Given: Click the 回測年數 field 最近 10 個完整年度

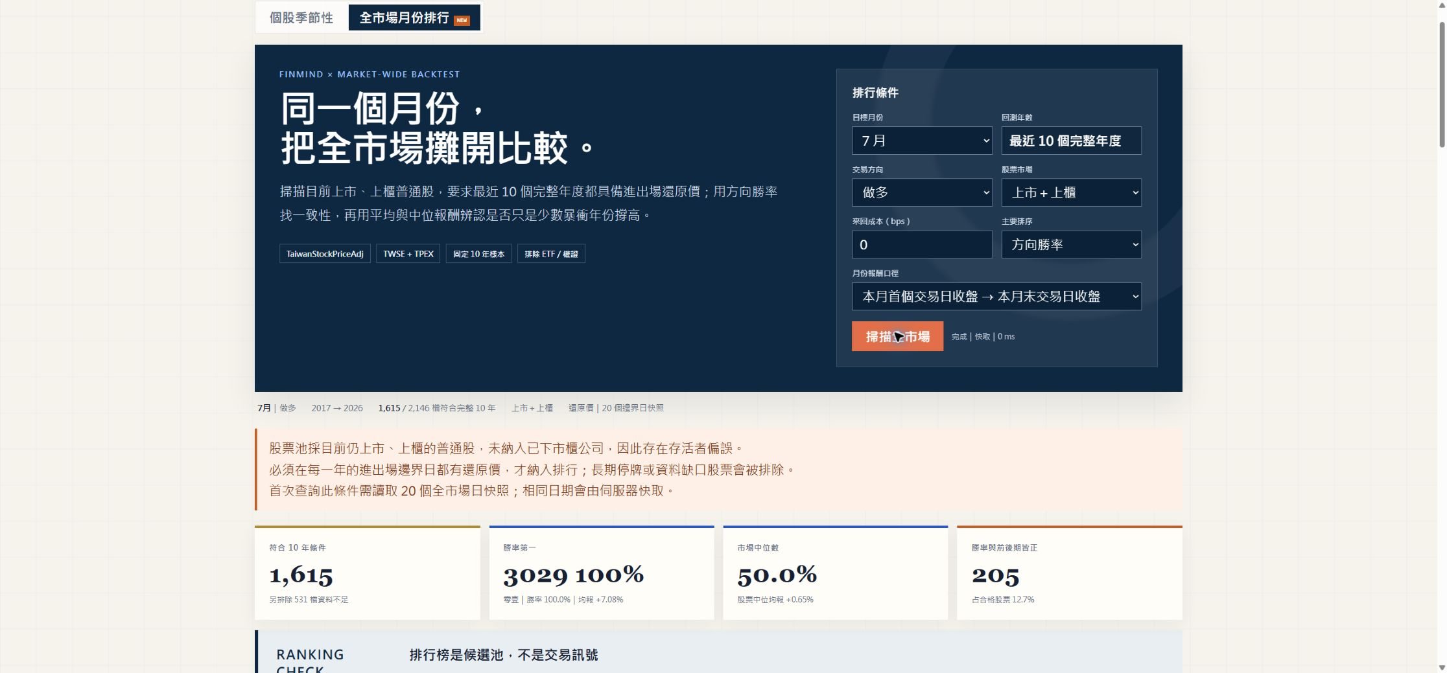Looking at the screenshot, I should tap(1071, 141).
